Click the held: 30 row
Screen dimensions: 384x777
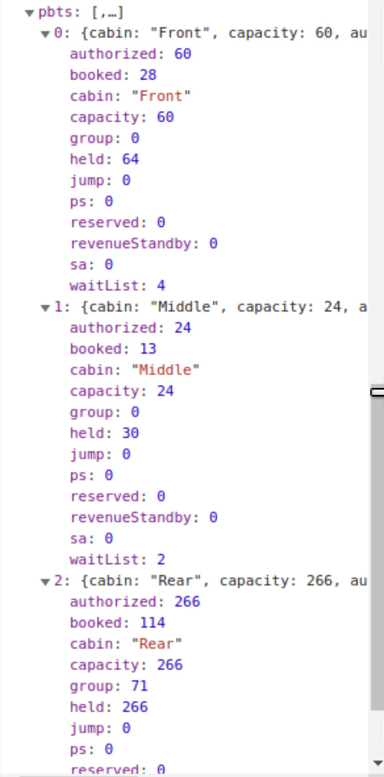104,434
